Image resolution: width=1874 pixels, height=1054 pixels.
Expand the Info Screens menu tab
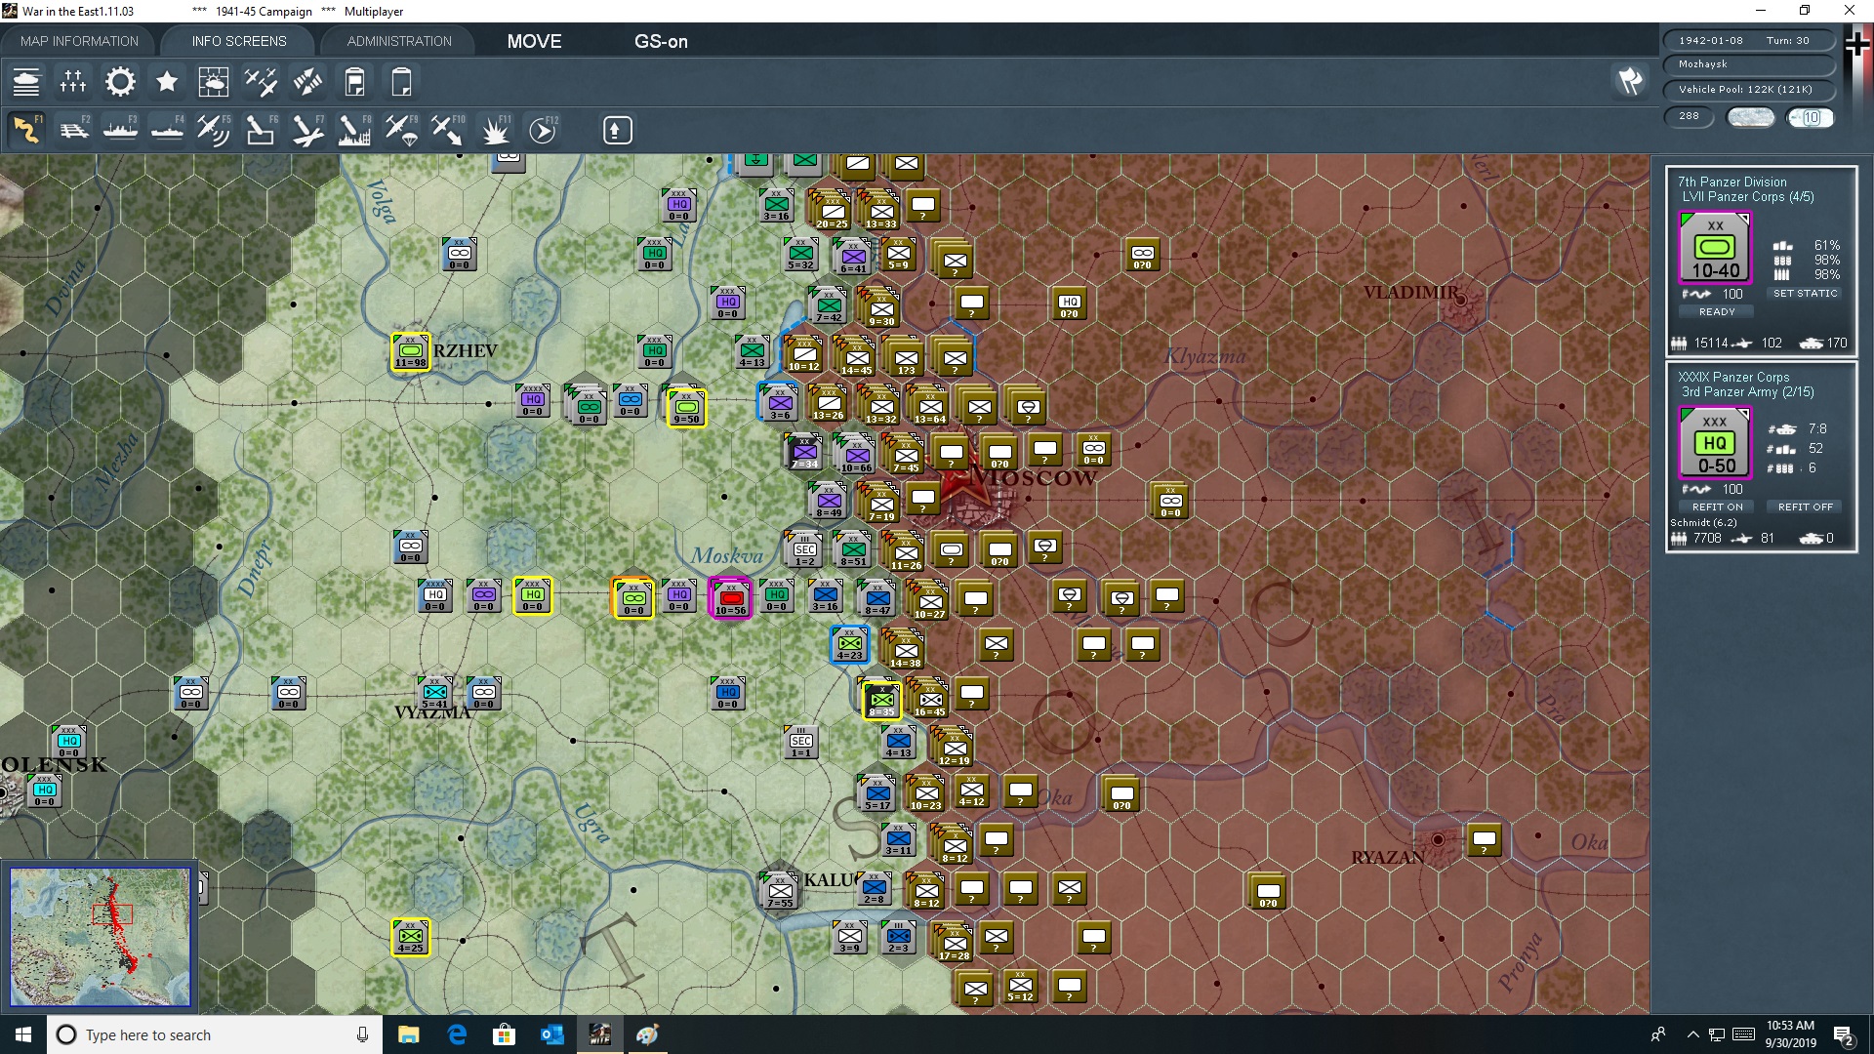tap(239, 41)
